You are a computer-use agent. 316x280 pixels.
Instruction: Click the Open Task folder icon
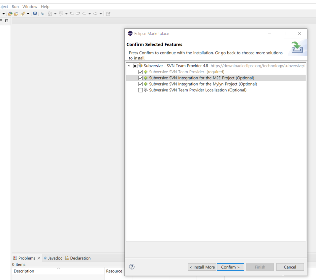click(x=16, y=14)
